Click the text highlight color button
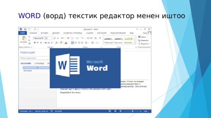The height and width of the screenshot is (118, 211). (x=61, y=43)
